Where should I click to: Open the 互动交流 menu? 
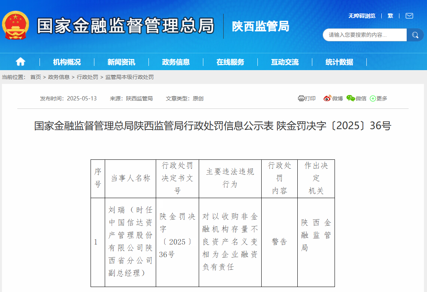coord(285,62)
